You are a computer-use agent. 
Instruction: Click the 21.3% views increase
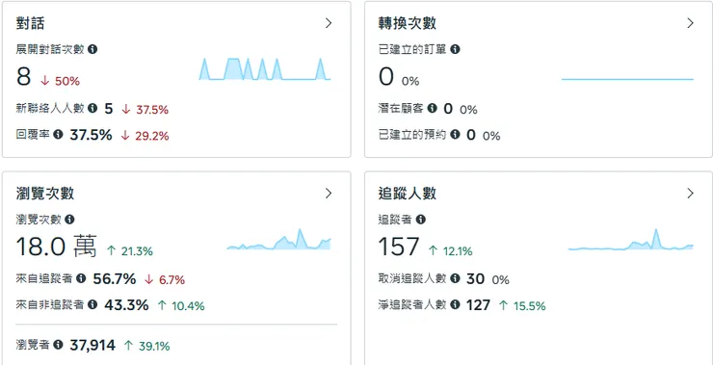click(130, 250)
